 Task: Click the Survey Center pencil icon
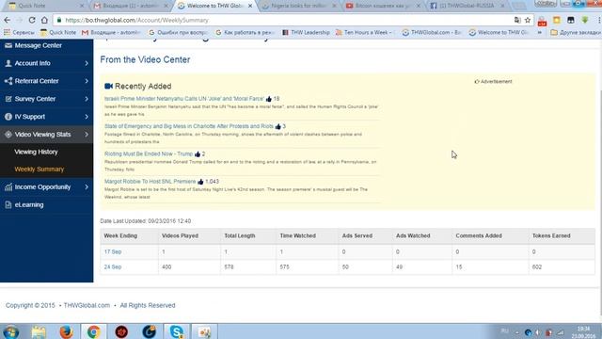click(x=8, y=99)
